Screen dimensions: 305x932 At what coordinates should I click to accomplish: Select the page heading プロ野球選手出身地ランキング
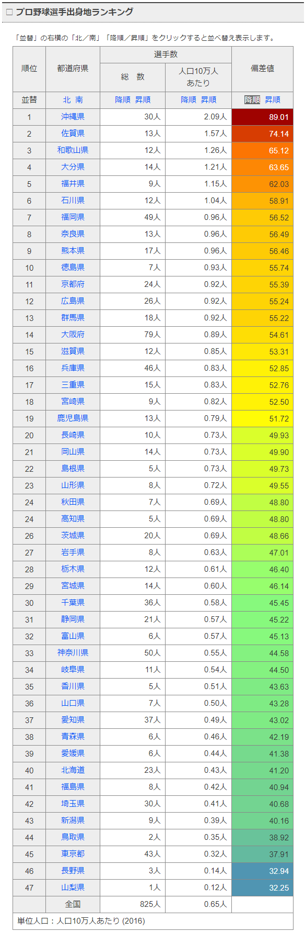point(74,12)
